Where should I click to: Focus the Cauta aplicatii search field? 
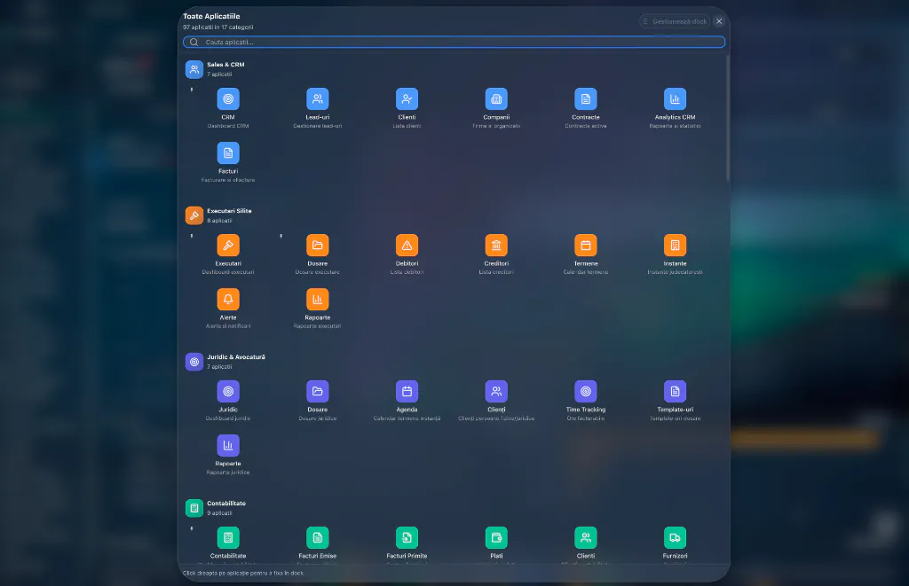point(454,42)
